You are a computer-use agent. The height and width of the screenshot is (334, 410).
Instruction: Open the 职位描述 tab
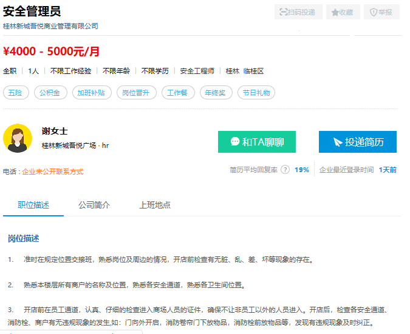[33, 205]
